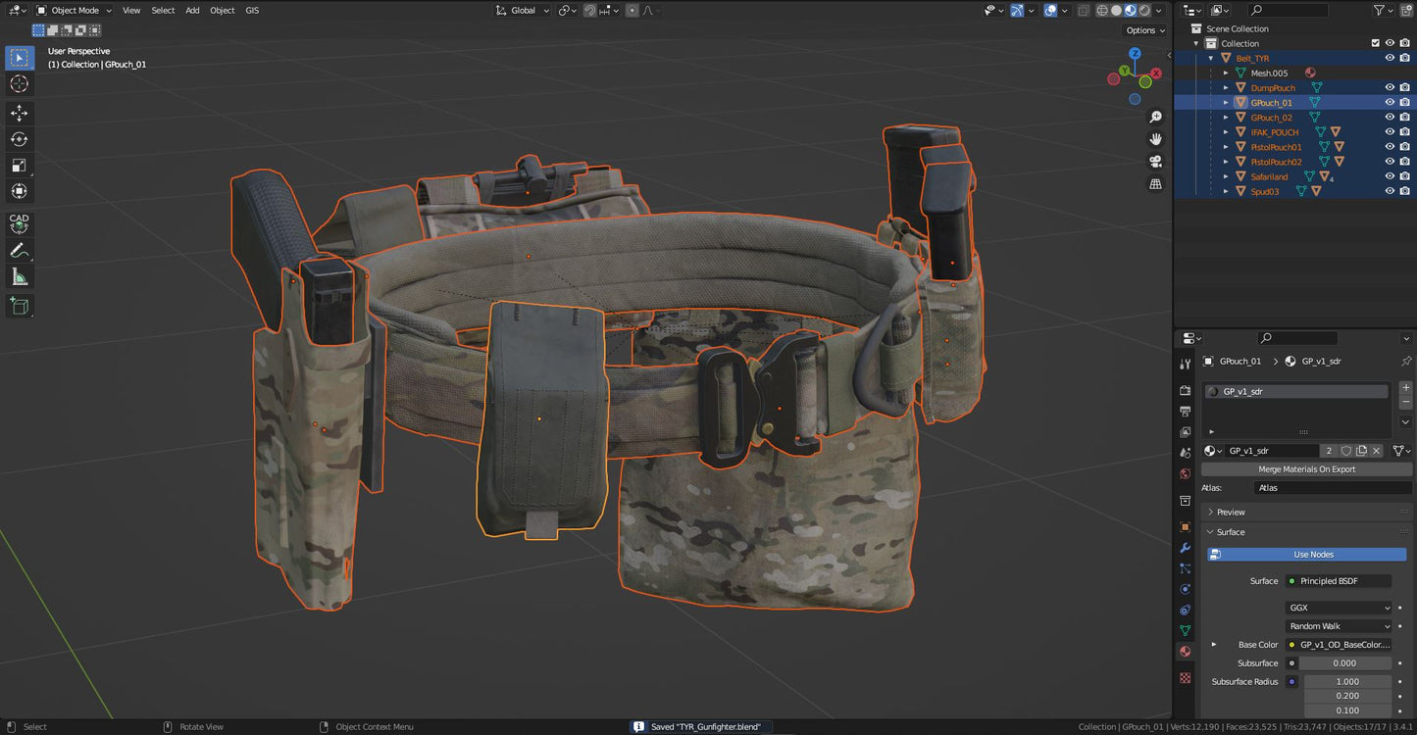Toggle the viewport camera view icon
Screen dimensions: 1417x735
pos(1156,162)
